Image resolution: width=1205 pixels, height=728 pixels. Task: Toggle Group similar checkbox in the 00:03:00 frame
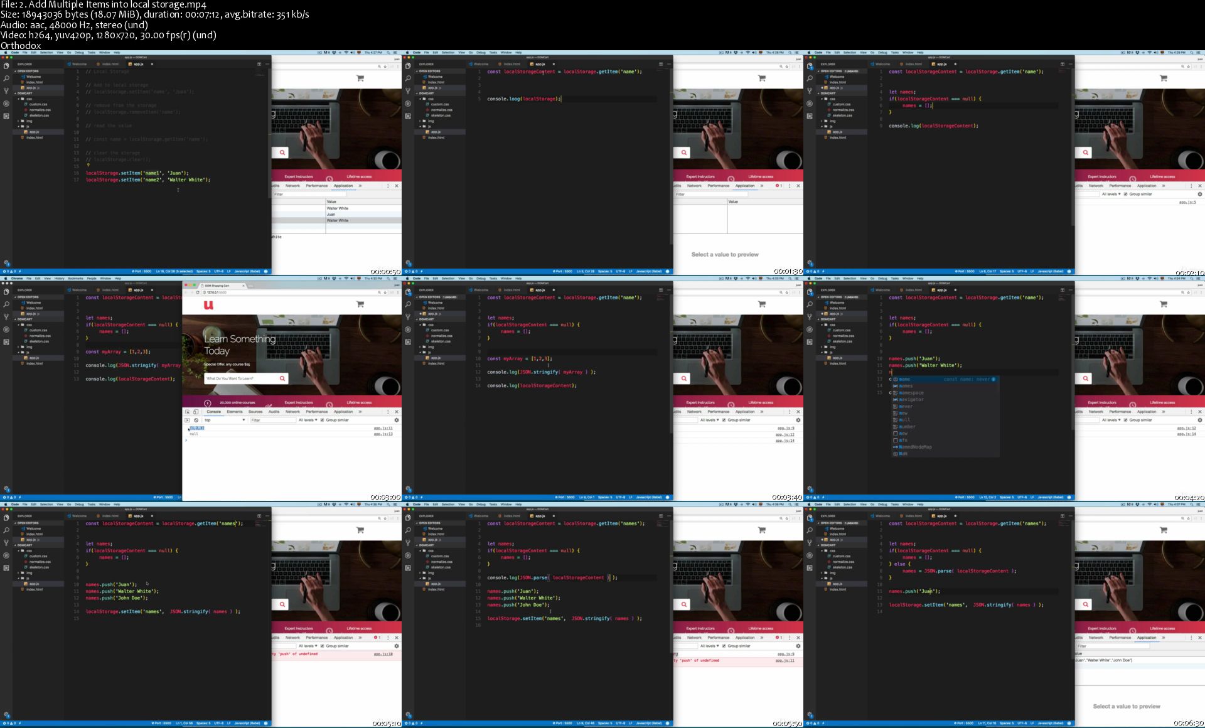click(323, 420)
